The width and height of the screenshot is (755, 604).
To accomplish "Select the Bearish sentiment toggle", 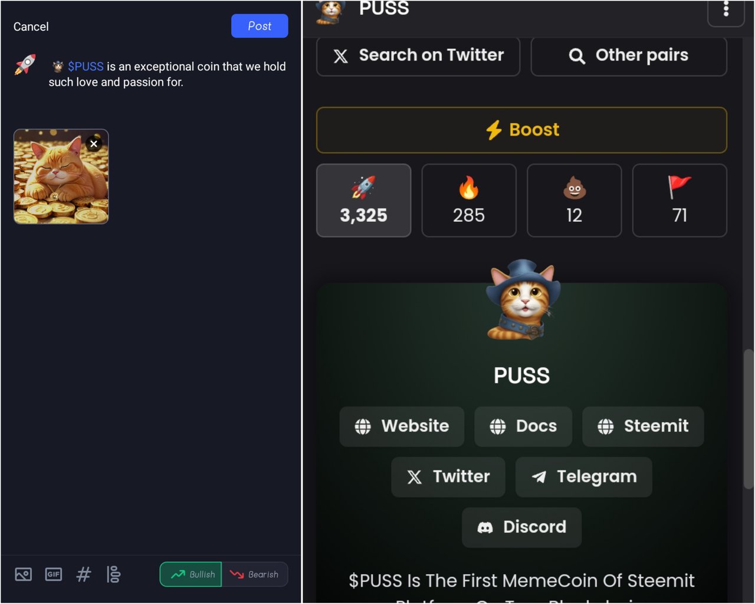I will tap(255, 575).
